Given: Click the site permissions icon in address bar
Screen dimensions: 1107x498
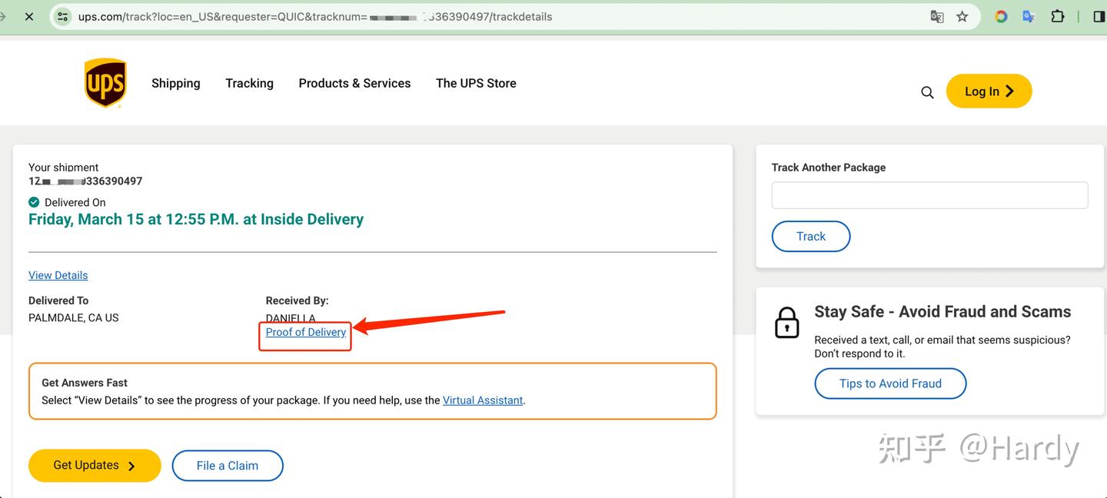Looking at the screenshot, I should (61, 15).
